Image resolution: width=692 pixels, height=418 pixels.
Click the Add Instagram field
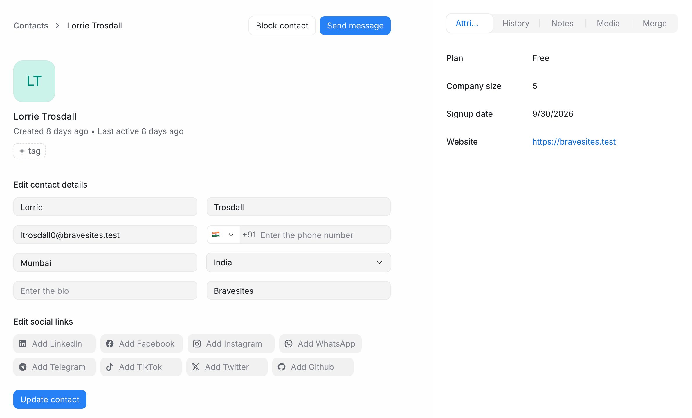[x=231, y=344]
